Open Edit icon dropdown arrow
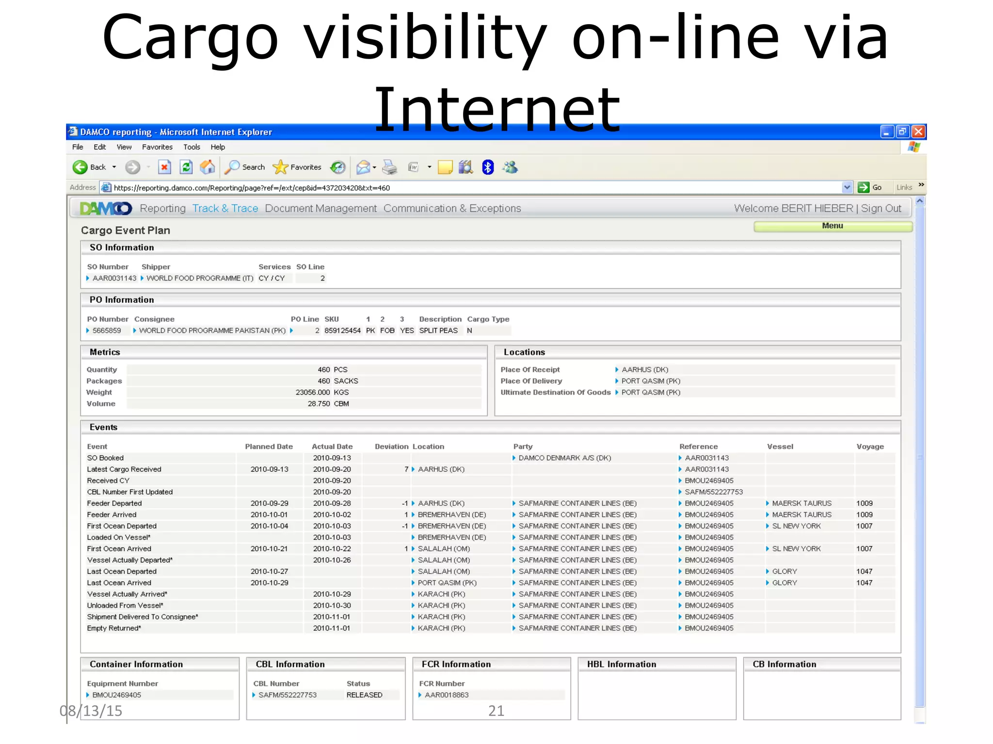The image size is (993, 744). click(430, 167)
